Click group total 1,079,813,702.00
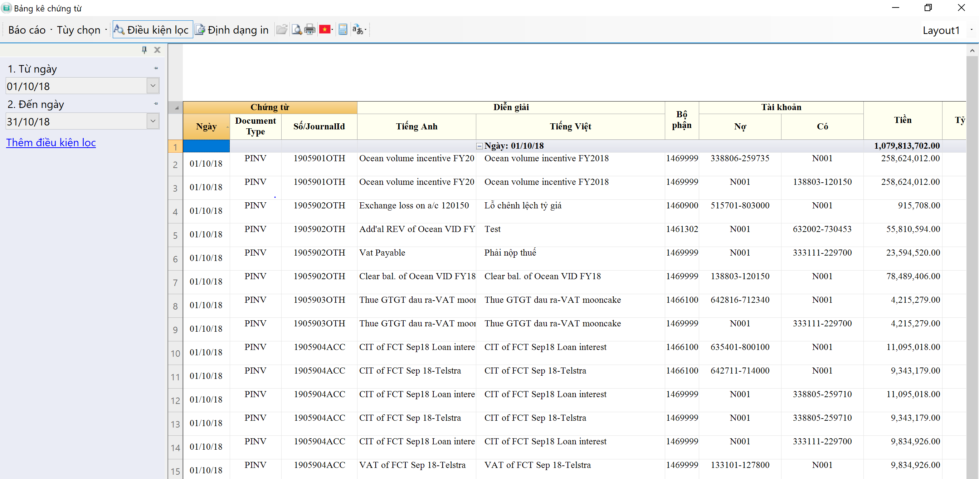Viewport: 979px width, 479px height. (x=906, y=146)
